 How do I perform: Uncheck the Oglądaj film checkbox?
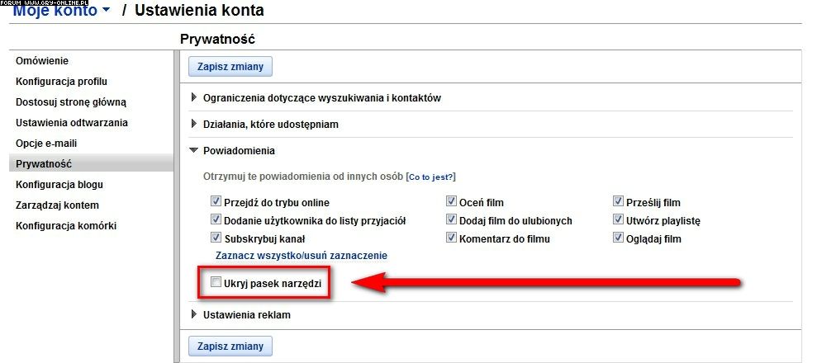(619, 238)
